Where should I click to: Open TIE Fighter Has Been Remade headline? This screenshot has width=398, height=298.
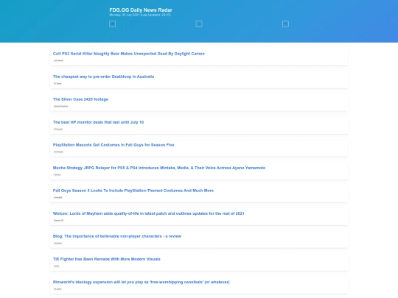pos(107,259)
